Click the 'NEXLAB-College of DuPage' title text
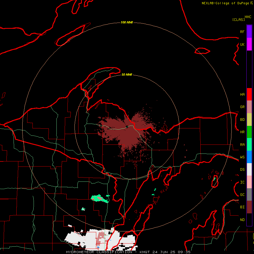Viewport: 254px width, 254px height. click(225, 3)
